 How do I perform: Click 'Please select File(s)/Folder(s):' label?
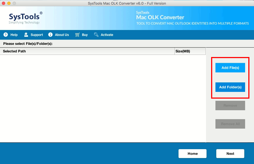(x=28, y=44)
